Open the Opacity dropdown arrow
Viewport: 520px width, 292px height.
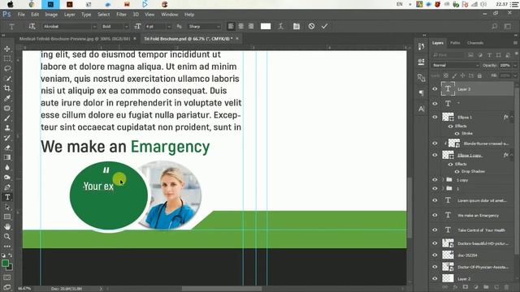pyautogui.click(x=515, y=65)
